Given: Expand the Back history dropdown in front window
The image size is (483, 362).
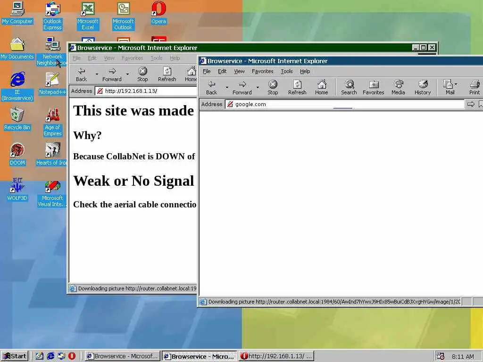Looking at the screenshot, I should click(x=227, y=87).
